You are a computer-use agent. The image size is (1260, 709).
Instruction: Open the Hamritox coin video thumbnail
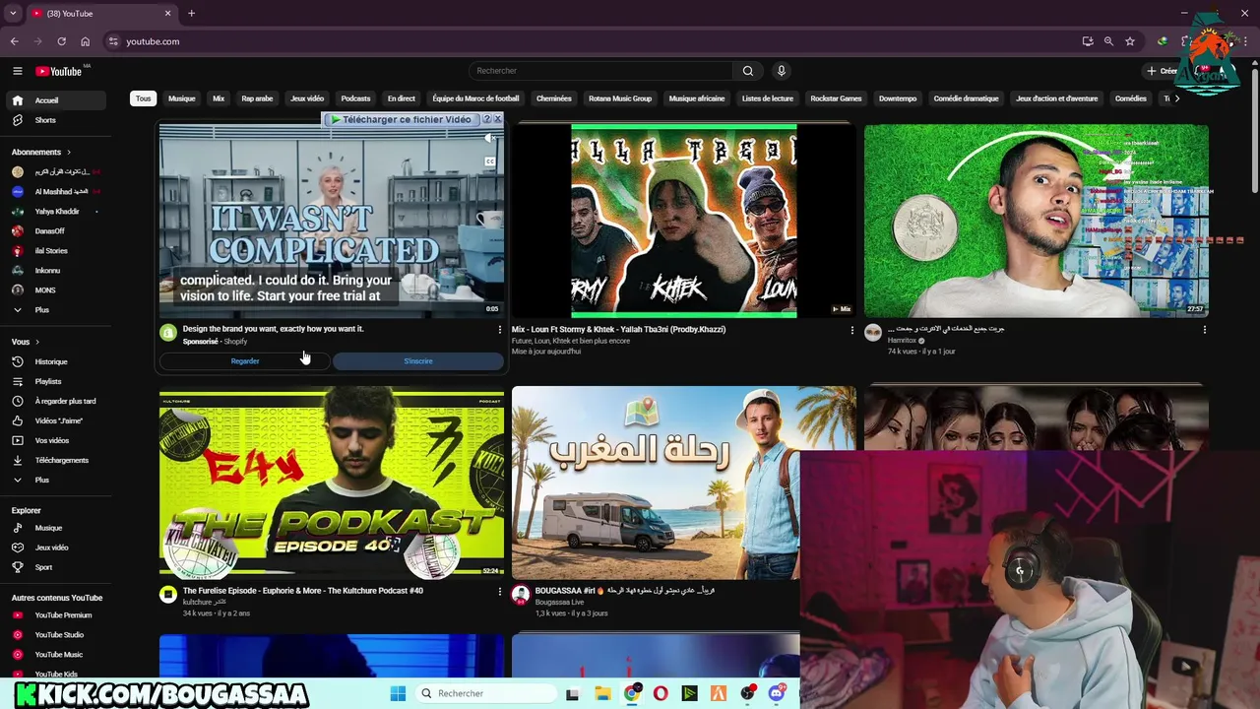tap(1036, 221)
